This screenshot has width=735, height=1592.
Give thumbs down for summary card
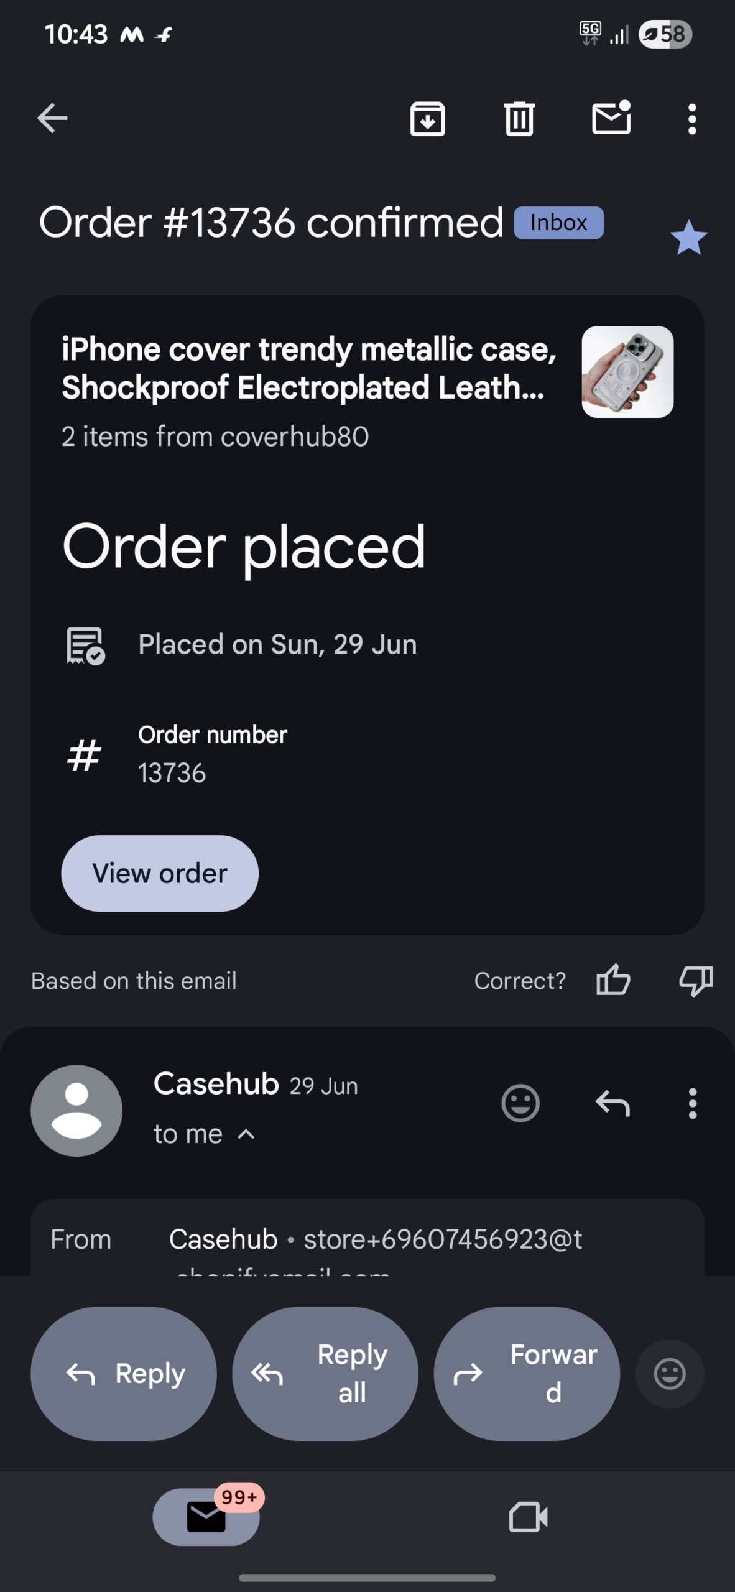pyautogui.click(x=695, y=981)
